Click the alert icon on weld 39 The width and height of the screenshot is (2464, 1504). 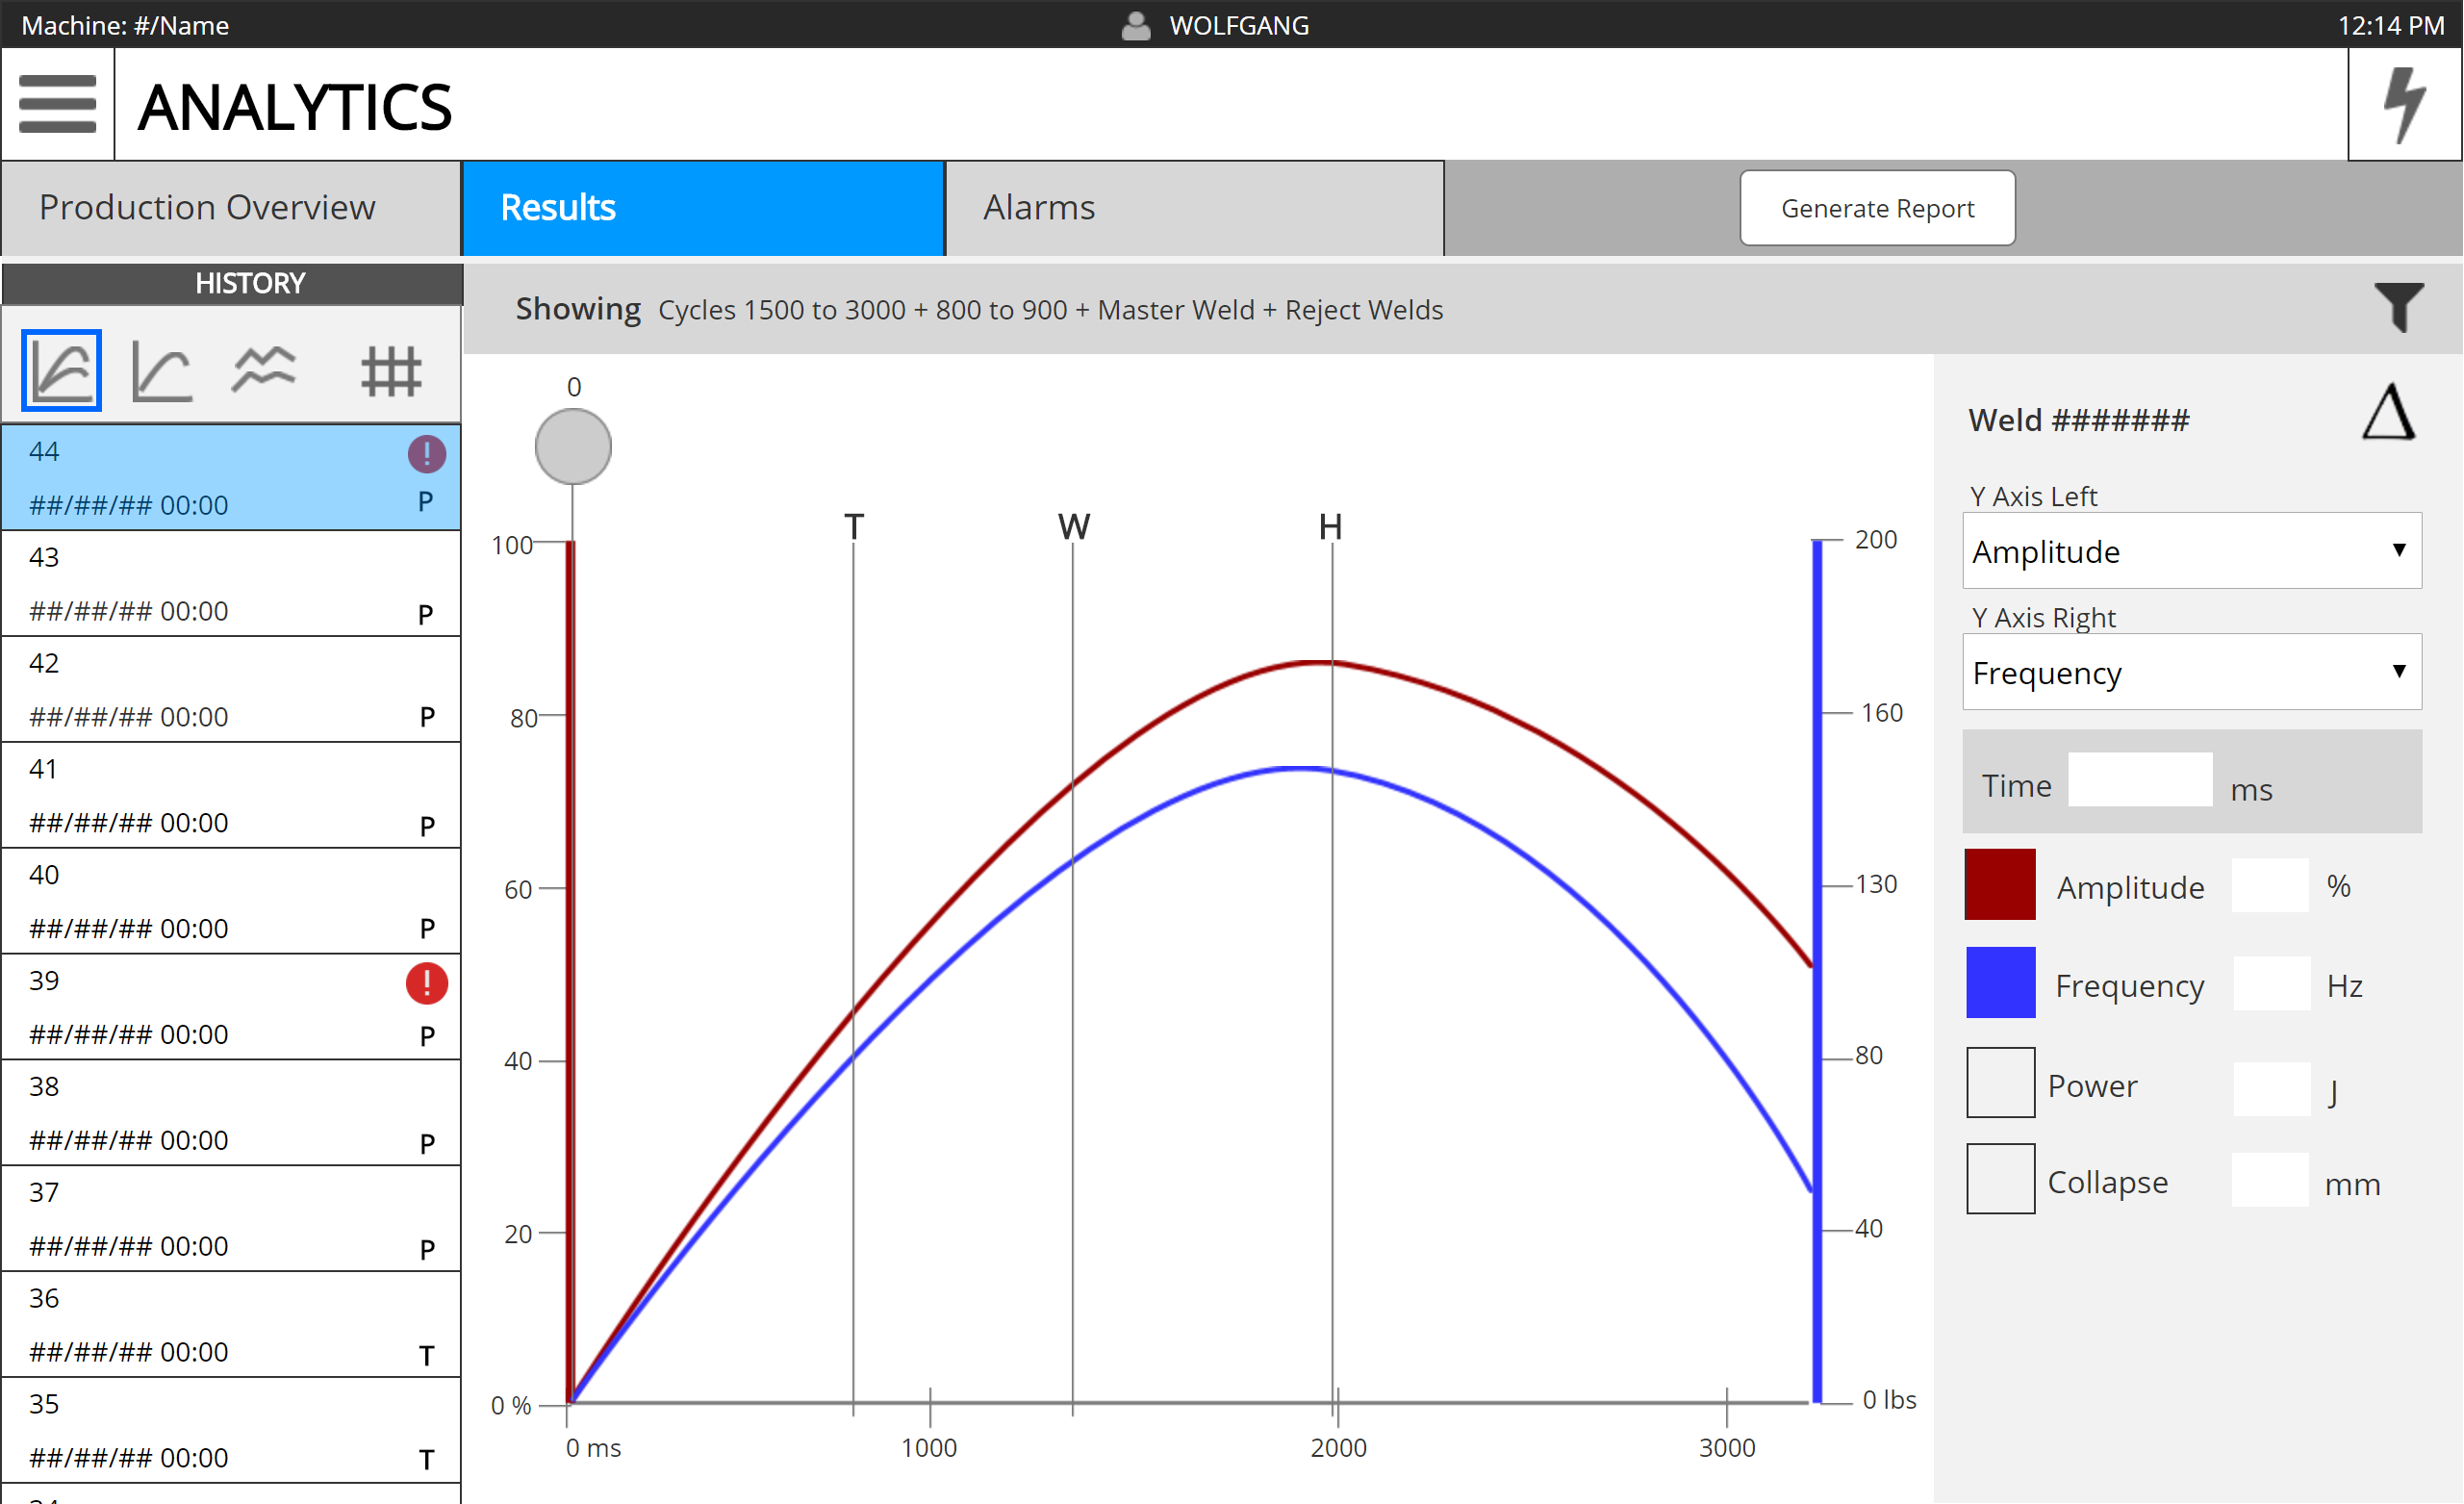(426, 983)
